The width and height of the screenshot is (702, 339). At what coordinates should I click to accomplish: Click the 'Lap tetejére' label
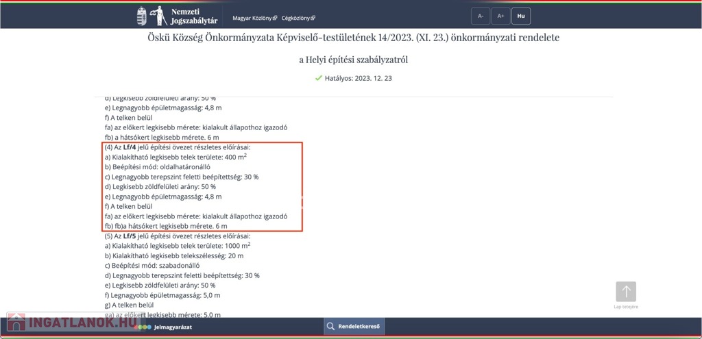tap(625, 307)
